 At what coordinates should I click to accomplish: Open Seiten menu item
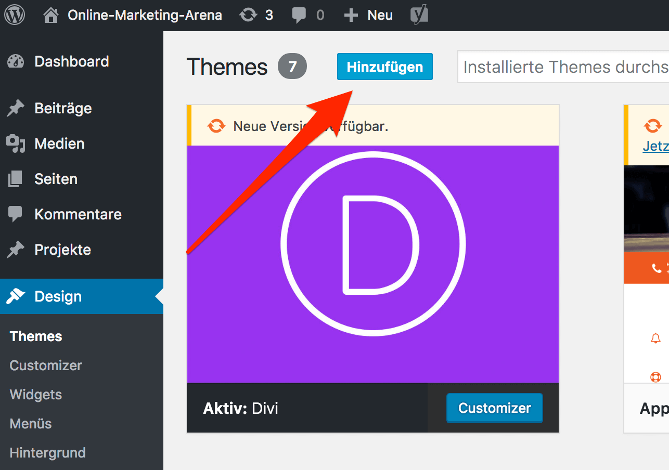point(82,179)
